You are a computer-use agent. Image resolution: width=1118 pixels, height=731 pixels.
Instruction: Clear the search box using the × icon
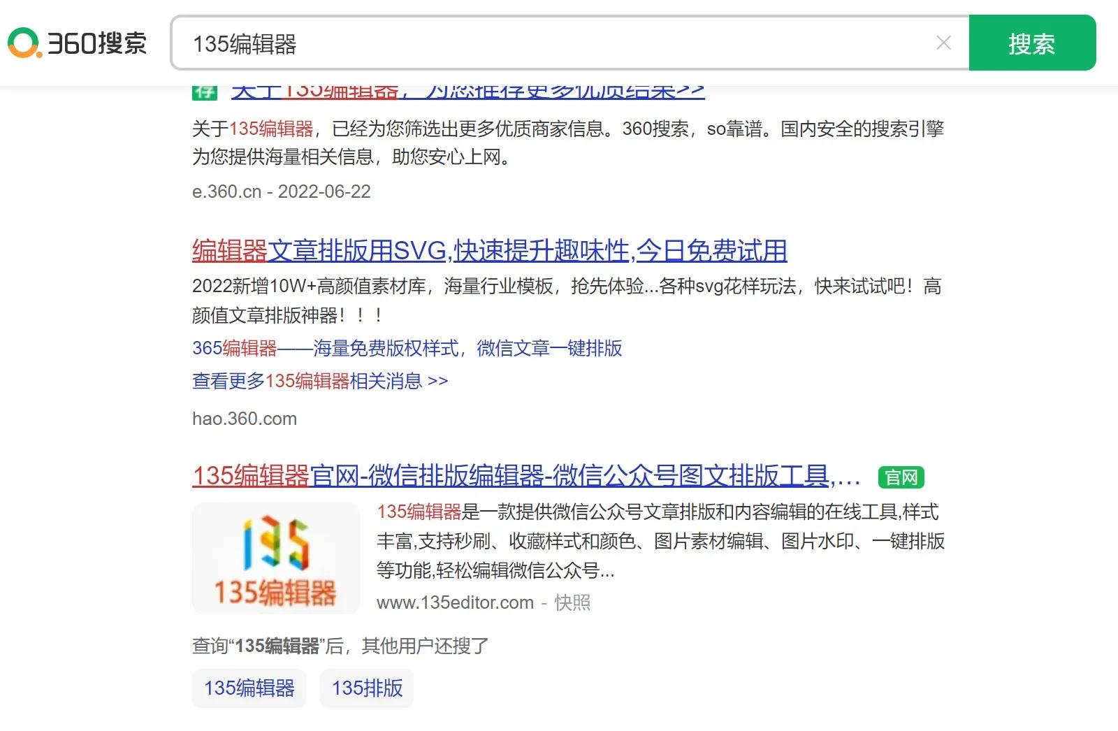pyautogui.click(x=943, y=43)
